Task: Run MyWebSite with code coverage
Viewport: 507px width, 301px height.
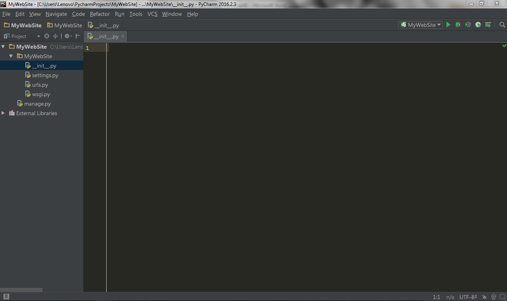Action: tap(468, 25)
